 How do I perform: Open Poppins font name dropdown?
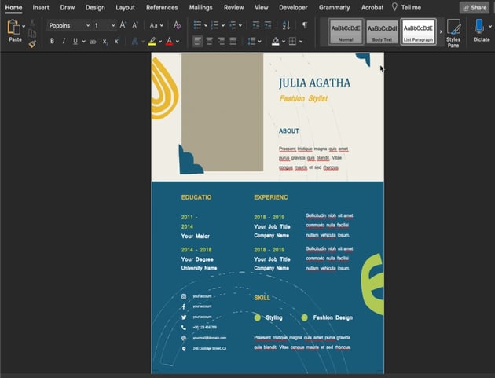tap(87, 25)
